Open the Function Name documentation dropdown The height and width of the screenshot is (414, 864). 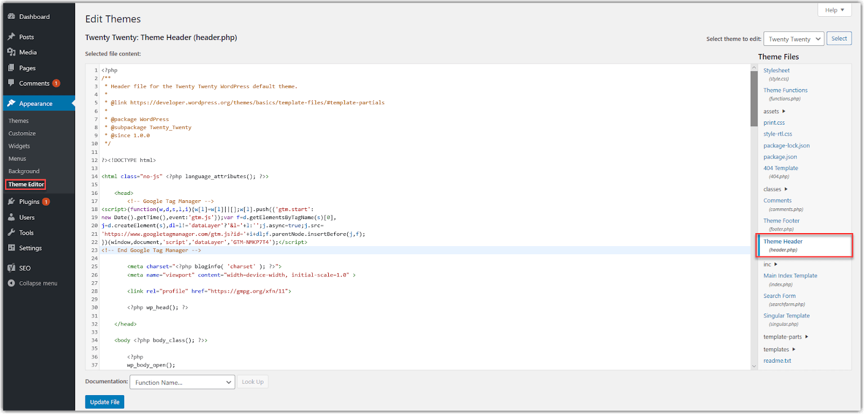tap(182, 382)
